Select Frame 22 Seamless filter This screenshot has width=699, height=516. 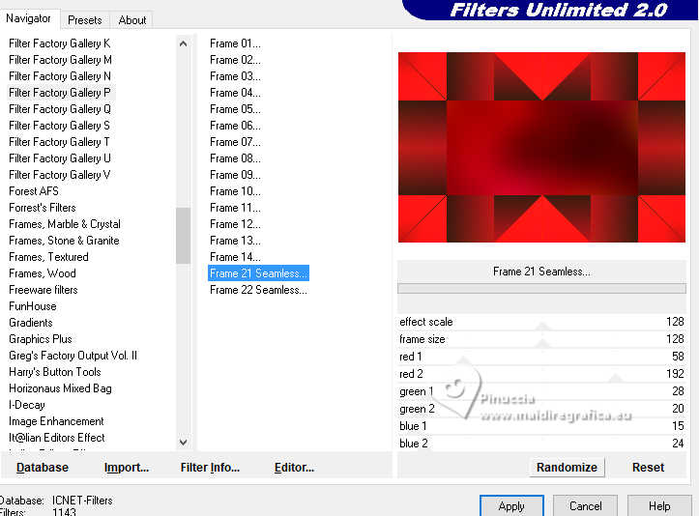(258, 290)
